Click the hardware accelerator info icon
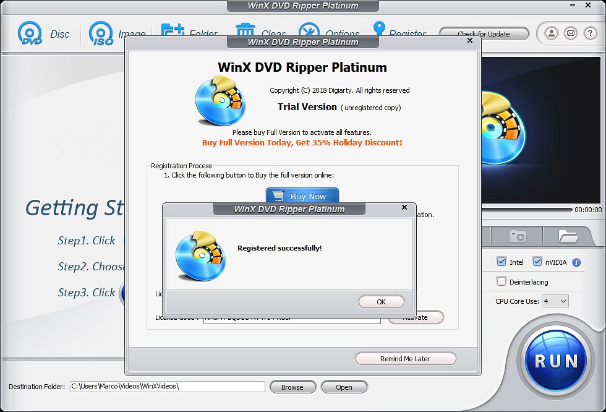 (576, 262)
